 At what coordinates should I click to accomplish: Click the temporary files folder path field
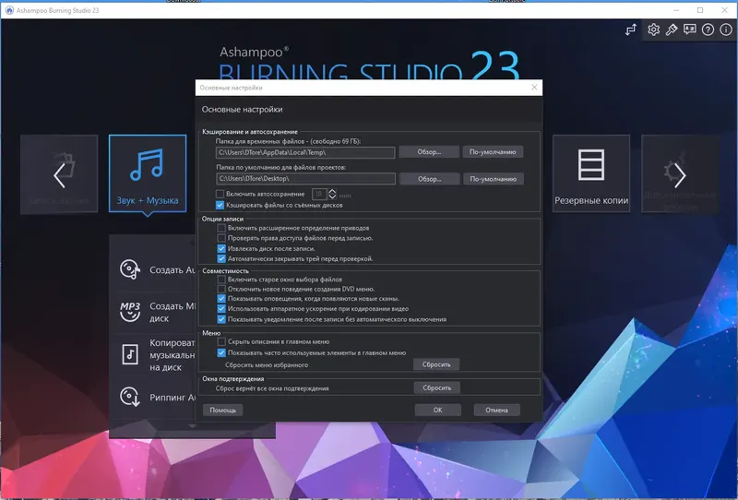coord(305,152)
